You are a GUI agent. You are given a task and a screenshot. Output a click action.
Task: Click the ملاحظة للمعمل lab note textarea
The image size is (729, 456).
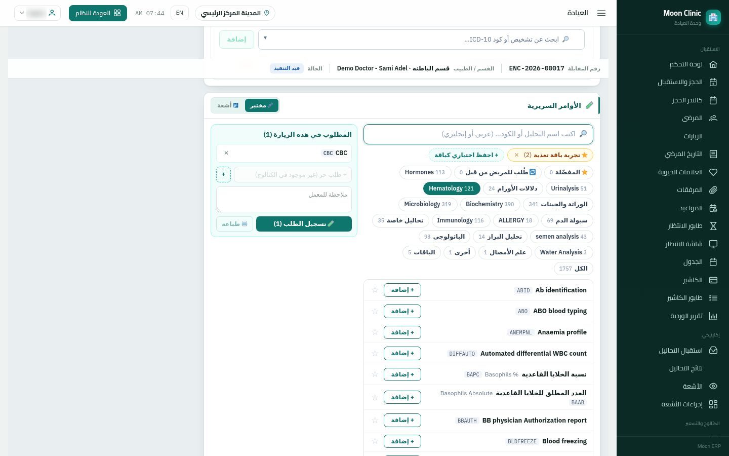[284, 199]
